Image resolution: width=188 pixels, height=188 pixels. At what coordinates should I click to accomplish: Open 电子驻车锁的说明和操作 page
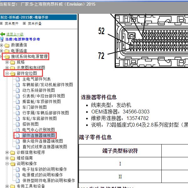click(x=44, y=169)
